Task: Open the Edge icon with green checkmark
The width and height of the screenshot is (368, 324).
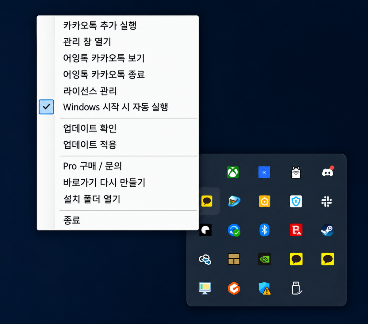Action: [x=234, y=230]
